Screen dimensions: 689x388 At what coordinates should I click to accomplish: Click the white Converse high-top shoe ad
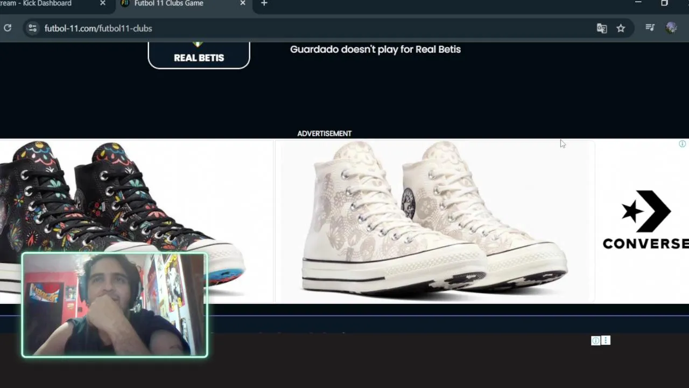434,221
